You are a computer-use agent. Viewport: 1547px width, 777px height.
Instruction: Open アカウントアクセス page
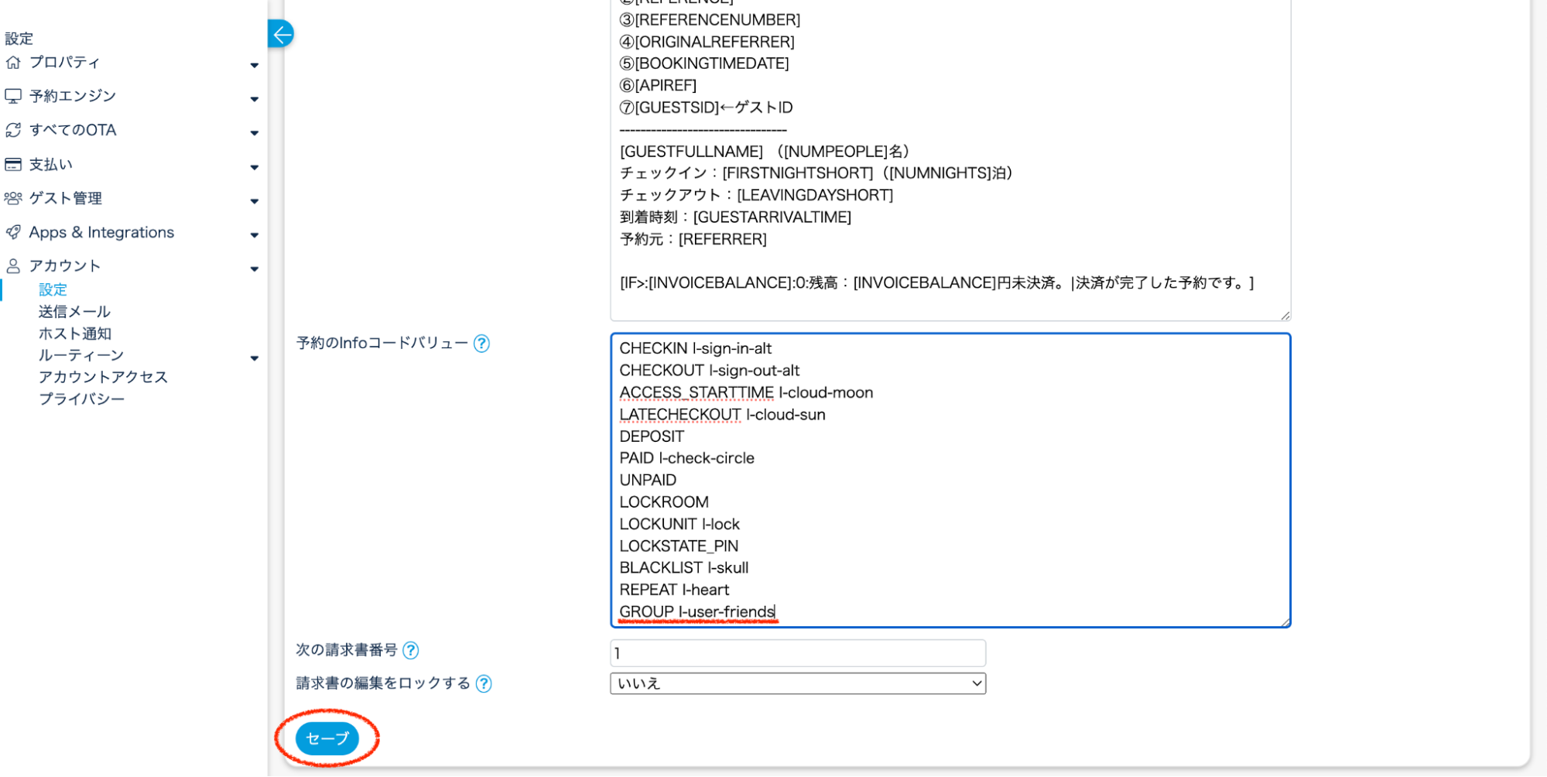(x=103, y=377)
